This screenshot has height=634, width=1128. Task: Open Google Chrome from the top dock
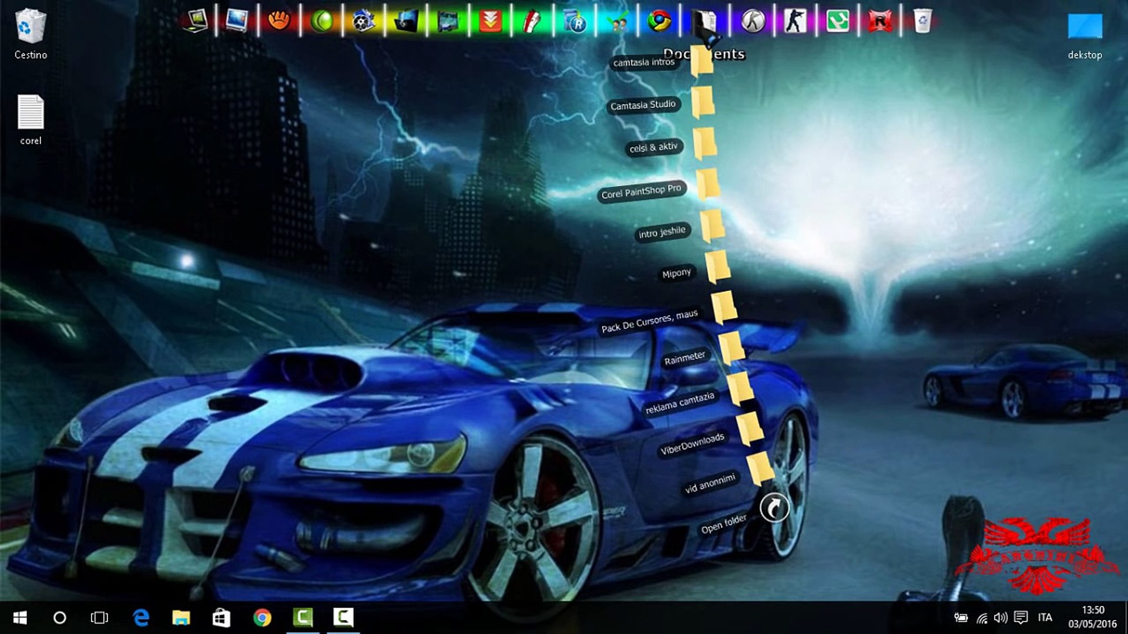[659, 22]
